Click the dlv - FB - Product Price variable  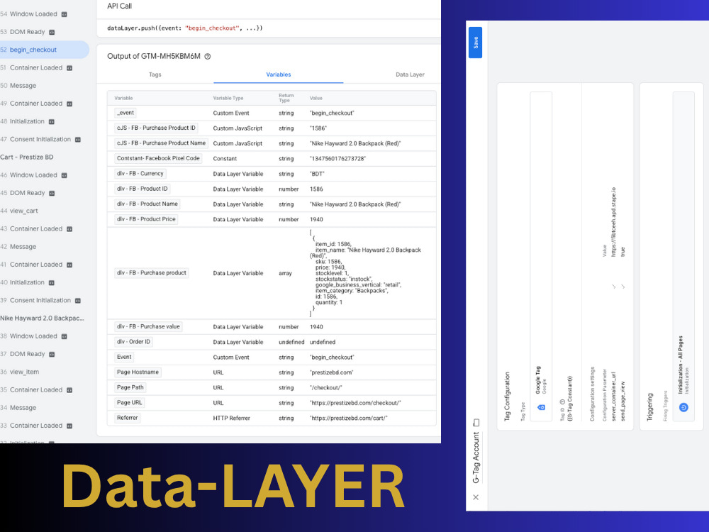(x=146, y=219)
